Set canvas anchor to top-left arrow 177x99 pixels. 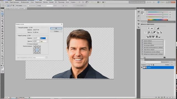[x=34, y=47]
